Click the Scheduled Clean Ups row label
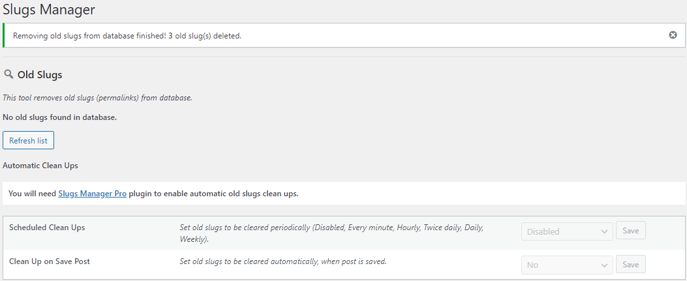Screen dimensions: 687x281 (47, 228)
